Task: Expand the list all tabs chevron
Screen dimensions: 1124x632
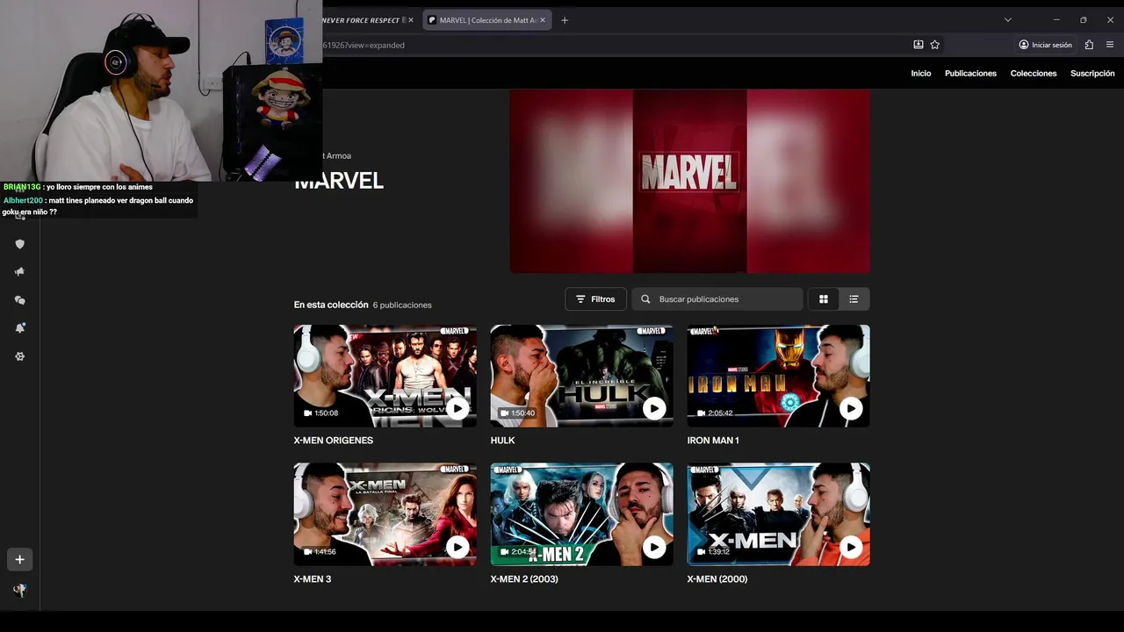Action: tap(1008, 19)
